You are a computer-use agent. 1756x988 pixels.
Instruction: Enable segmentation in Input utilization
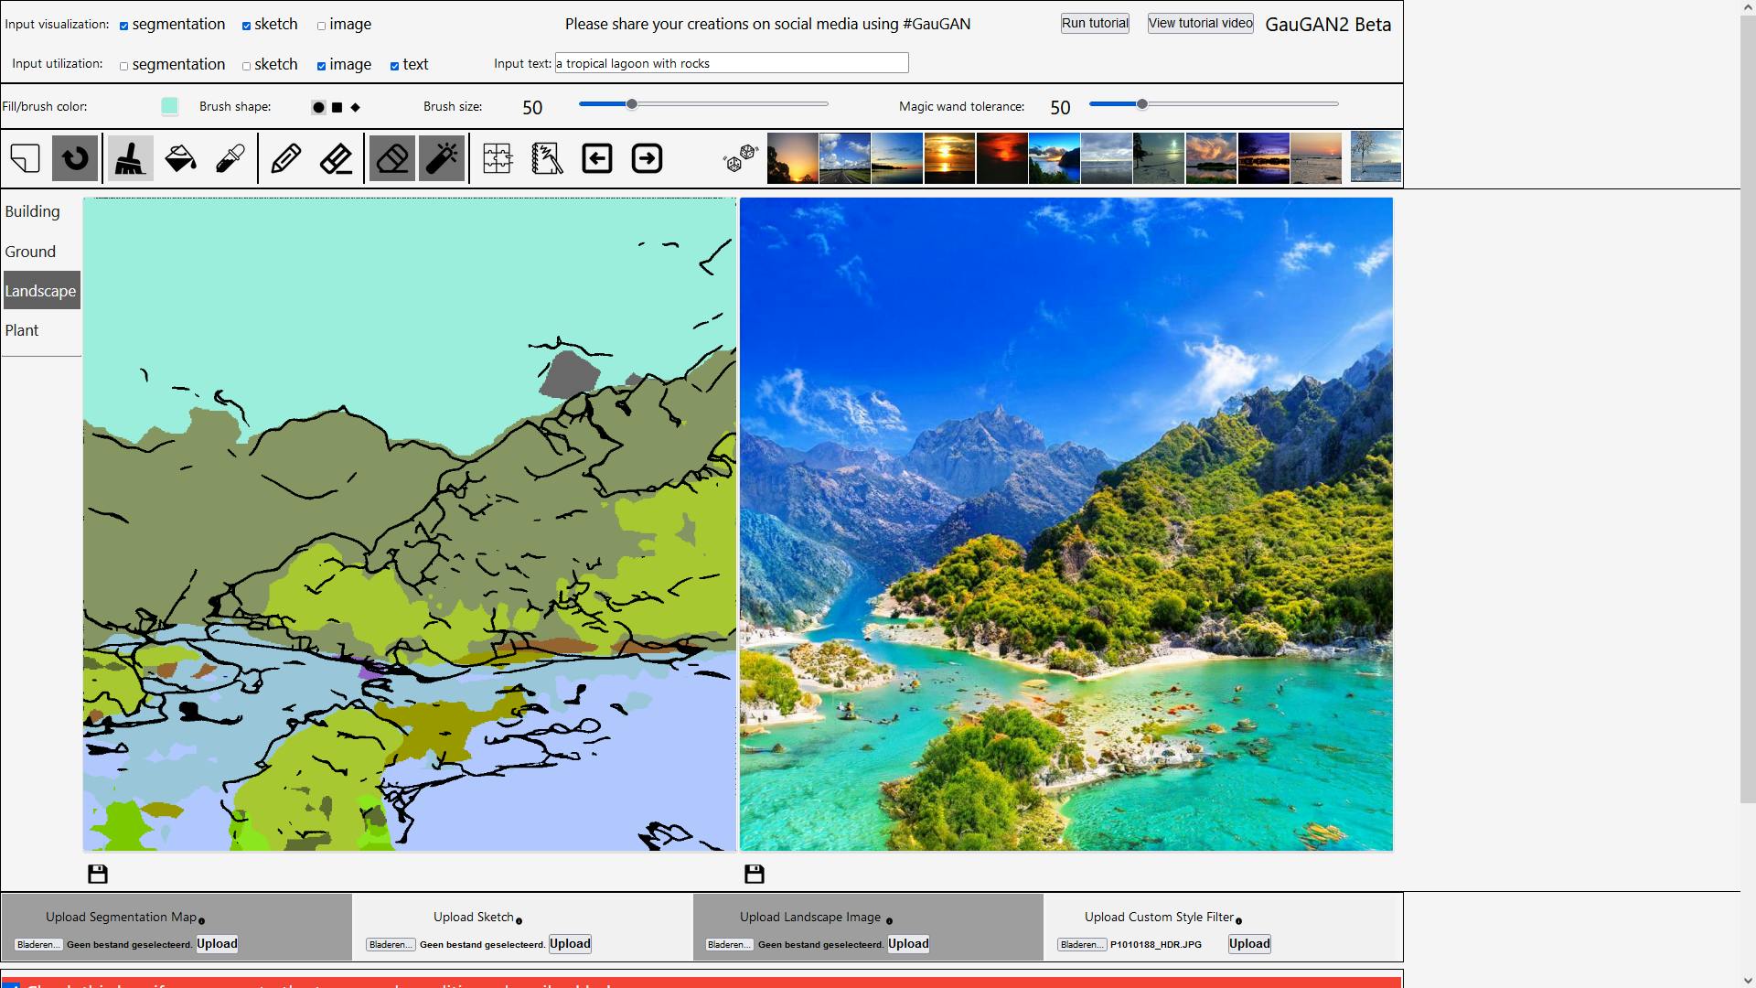[x=123, y=66]
